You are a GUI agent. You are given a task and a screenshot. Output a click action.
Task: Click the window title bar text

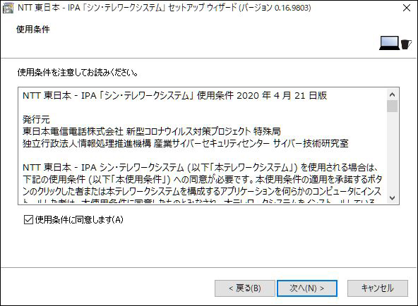[x=165, y=8]
